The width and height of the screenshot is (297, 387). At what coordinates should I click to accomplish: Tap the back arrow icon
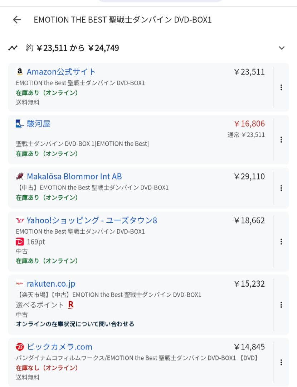[x=17, y=20]
